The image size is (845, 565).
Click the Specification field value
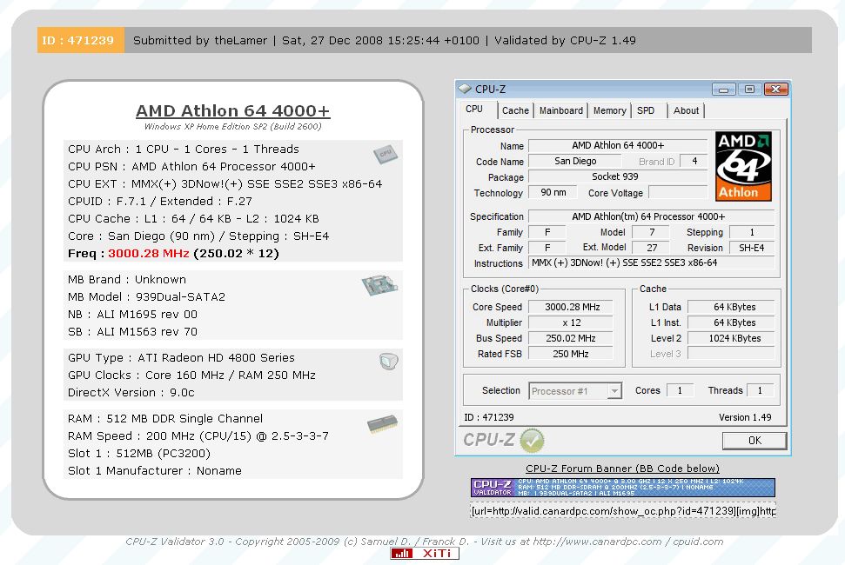[x=652, y=216]
